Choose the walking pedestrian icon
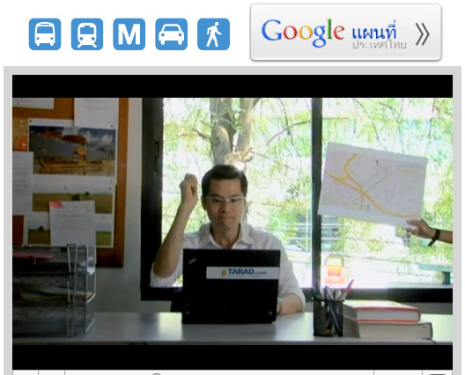Image resolution: width=465 pixels, height=375 pixels. tap(213, 34)
